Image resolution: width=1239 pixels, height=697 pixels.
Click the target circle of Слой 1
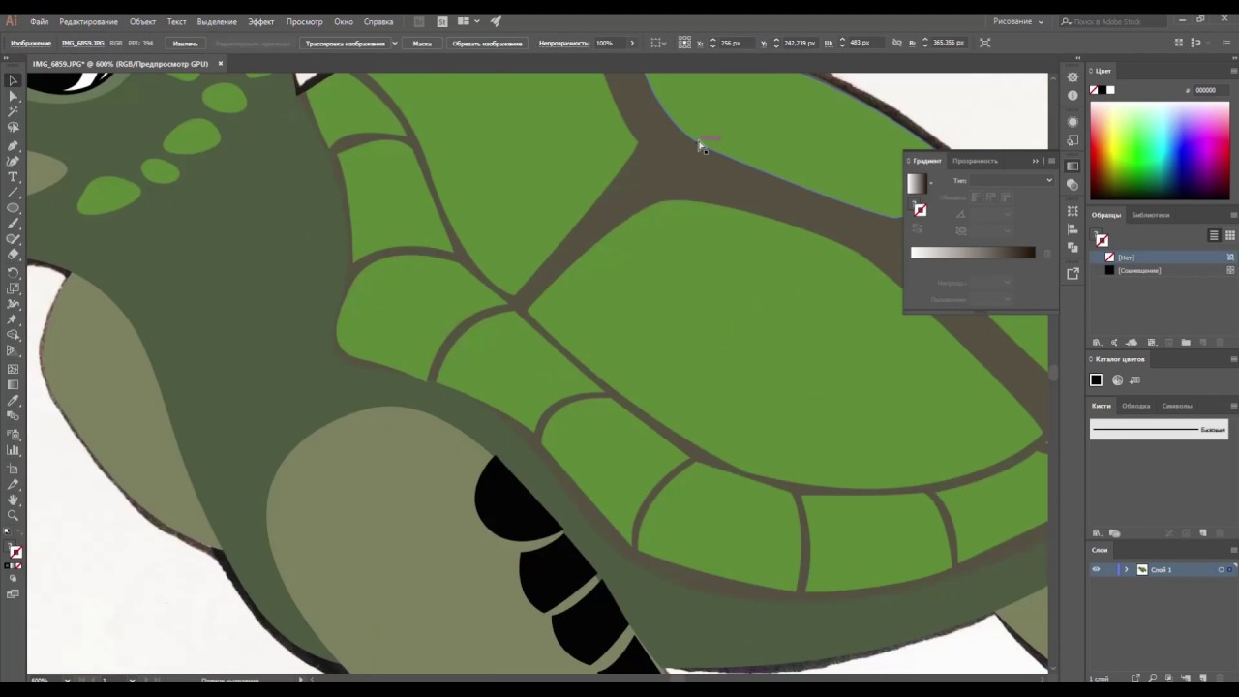(1221, 569)
